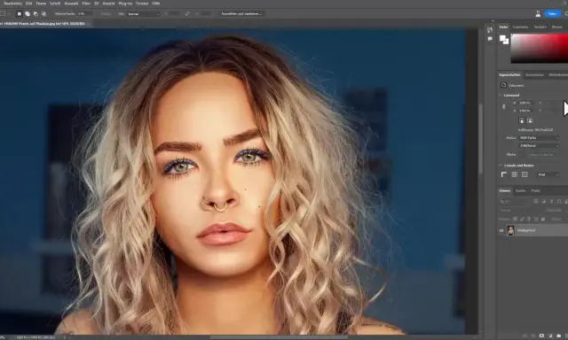Click the foreground/background color swatches

pos(504,39)
